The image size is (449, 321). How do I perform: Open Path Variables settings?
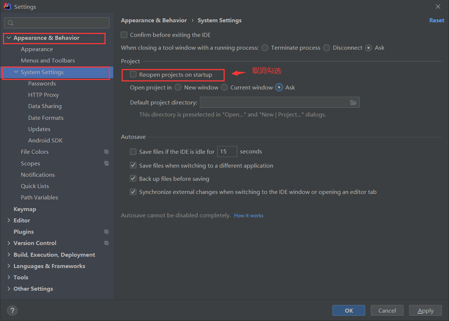(x=39, y=198)
